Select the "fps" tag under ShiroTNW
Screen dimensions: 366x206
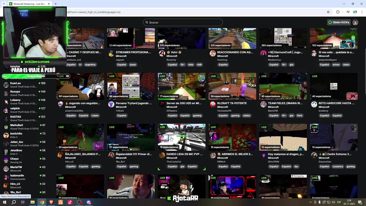[x=296, y=167]
